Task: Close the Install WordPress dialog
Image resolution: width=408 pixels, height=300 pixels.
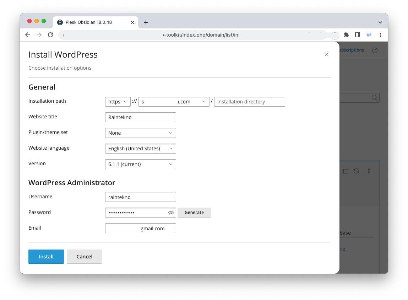Action: [327, 54]
